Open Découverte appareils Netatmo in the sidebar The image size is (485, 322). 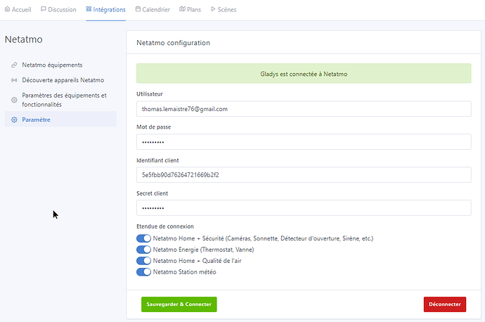63,80
